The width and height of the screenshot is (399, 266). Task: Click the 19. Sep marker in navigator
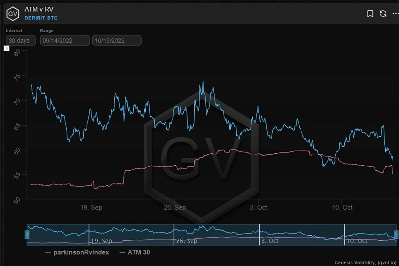[101, 241]
